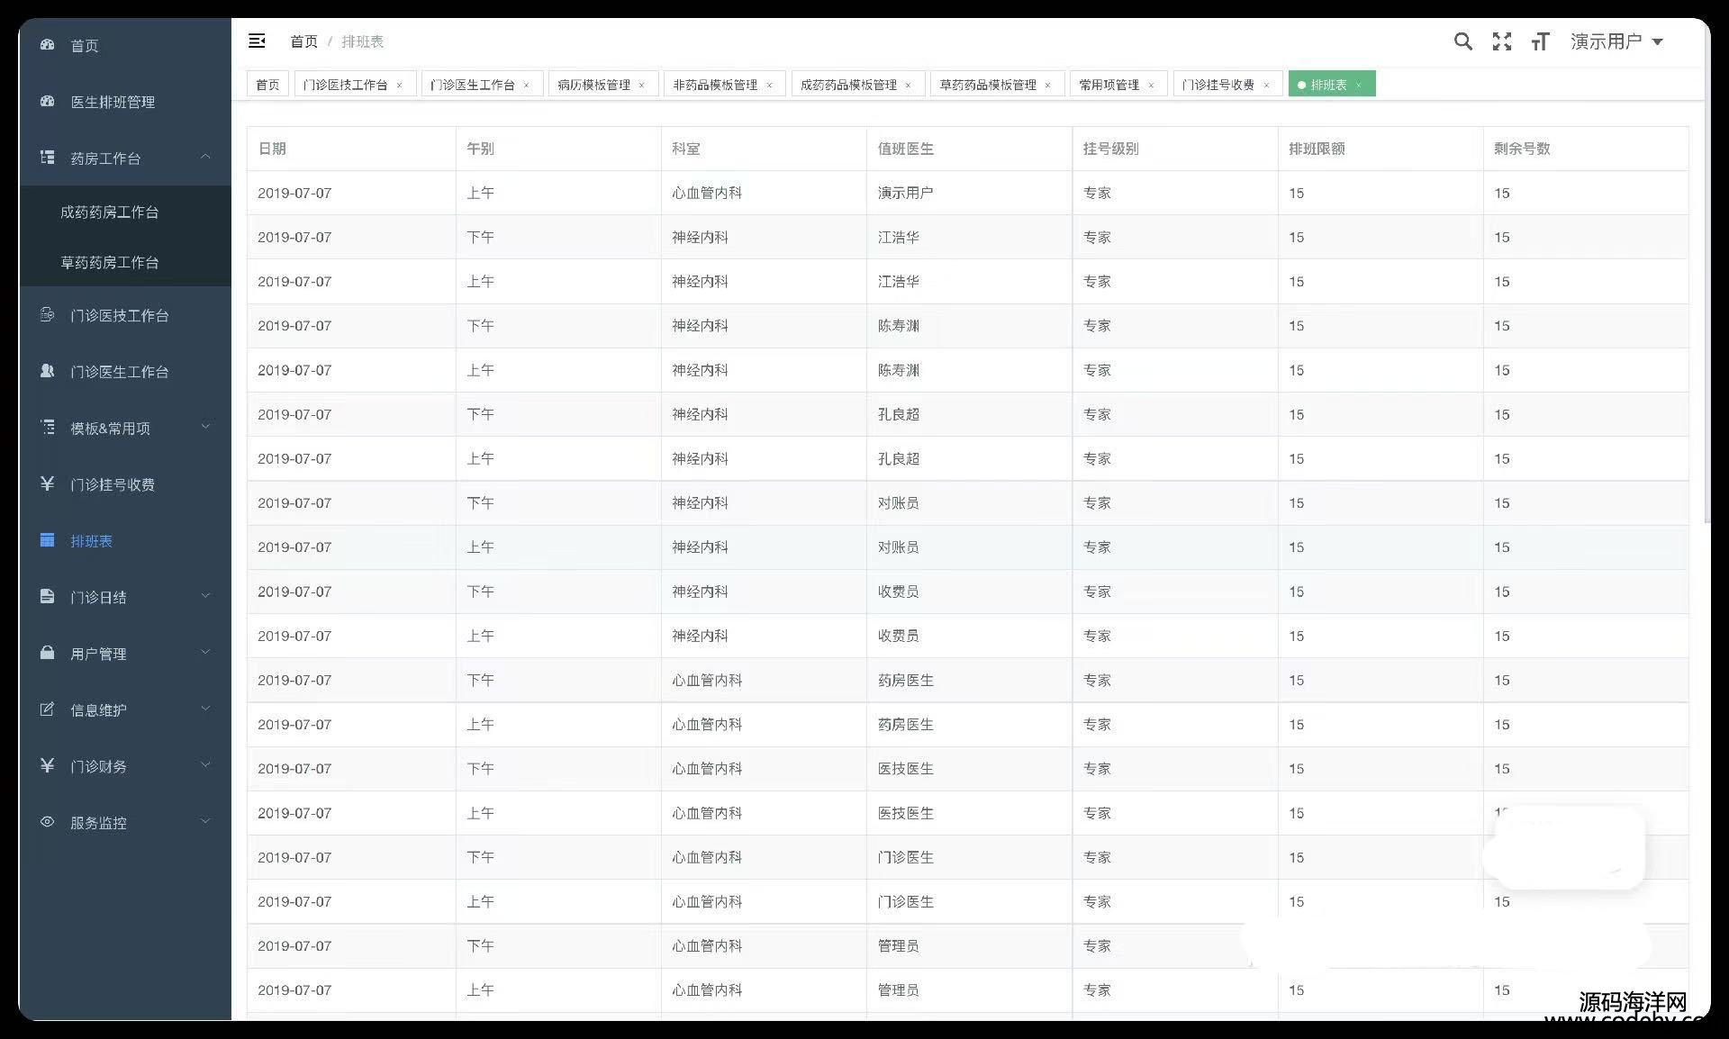The image size is (1729, 1039).
Task: Open the font size icon
Action: point(1541,41)
